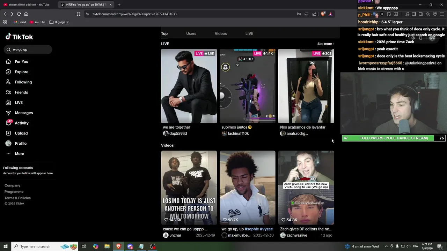Click the #sophie hashtag

pyautogui.click(x=251, y=229)
